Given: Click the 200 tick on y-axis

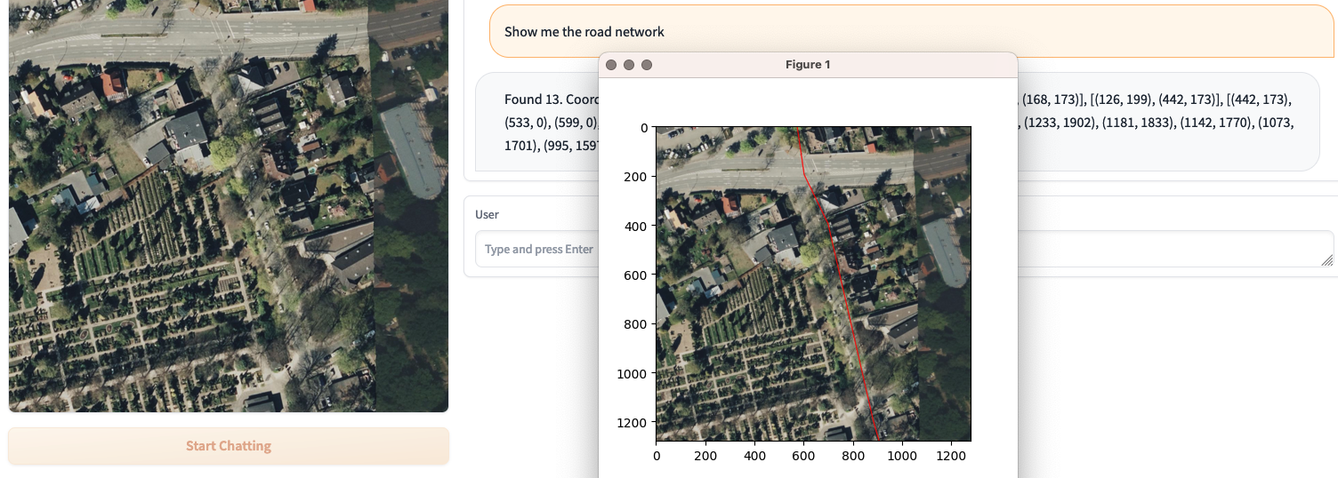Looking at the screenshot, I should point(633,177).
